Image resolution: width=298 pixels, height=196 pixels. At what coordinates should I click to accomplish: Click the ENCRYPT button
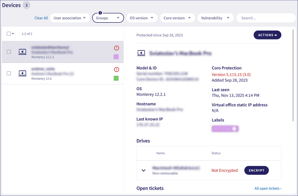(256, 170)
